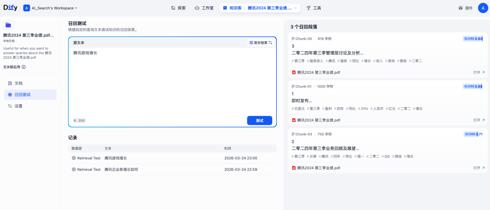This screenshot has height=210, width=490.
Task: Click the SCORE 0.71 badge
Action: (x=473, y=134)
